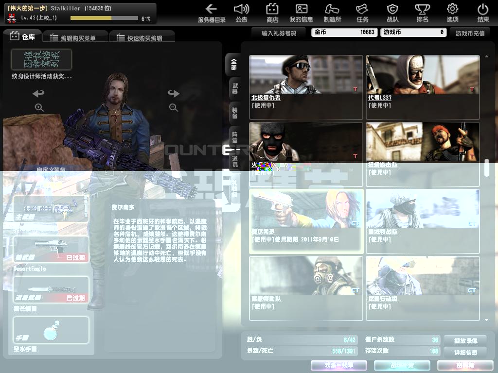Open the clan (战队) page
The height and width of the screenshot is (373, 498).
392,13
